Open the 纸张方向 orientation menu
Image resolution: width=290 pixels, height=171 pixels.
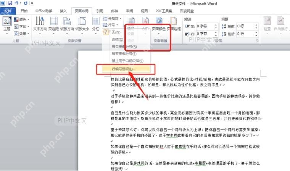(67, 26)
